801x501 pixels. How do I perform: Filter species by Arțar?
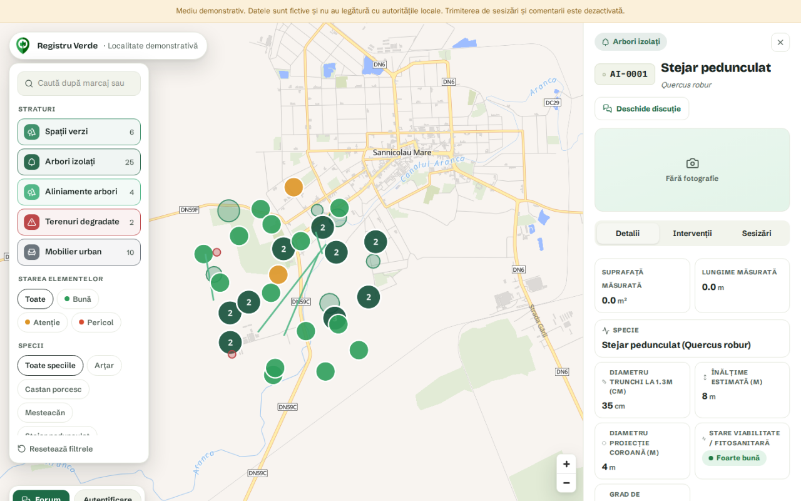(104, 366)
